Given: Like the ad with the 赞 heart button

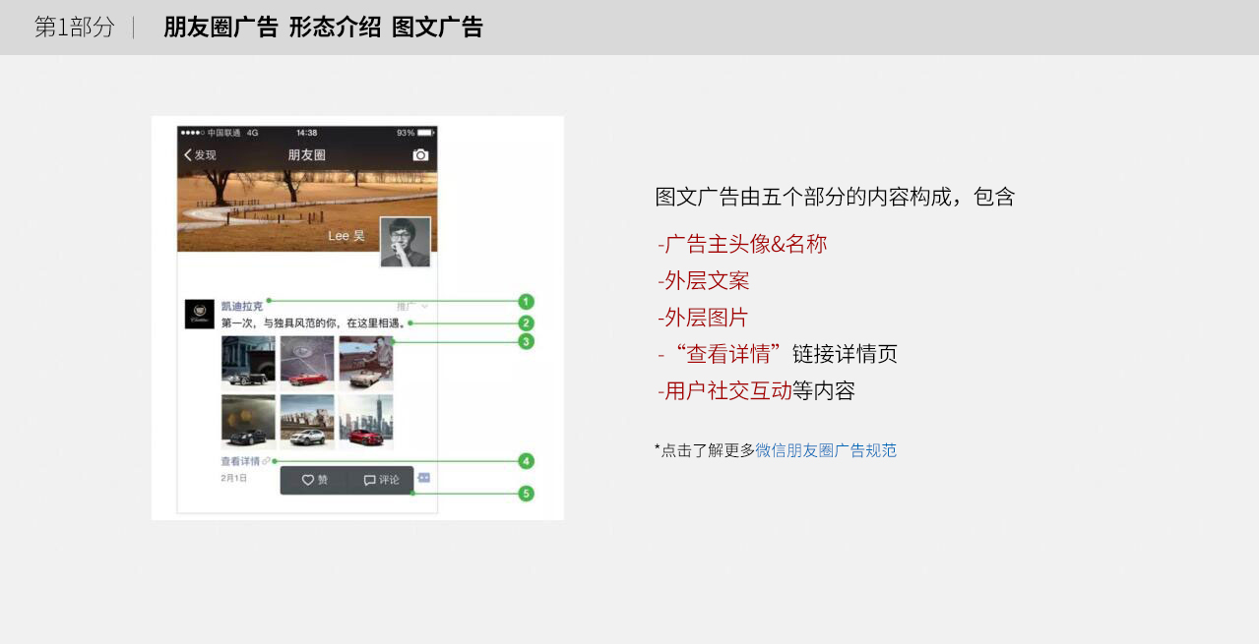Looking at the screenshot, I should 315,480.
